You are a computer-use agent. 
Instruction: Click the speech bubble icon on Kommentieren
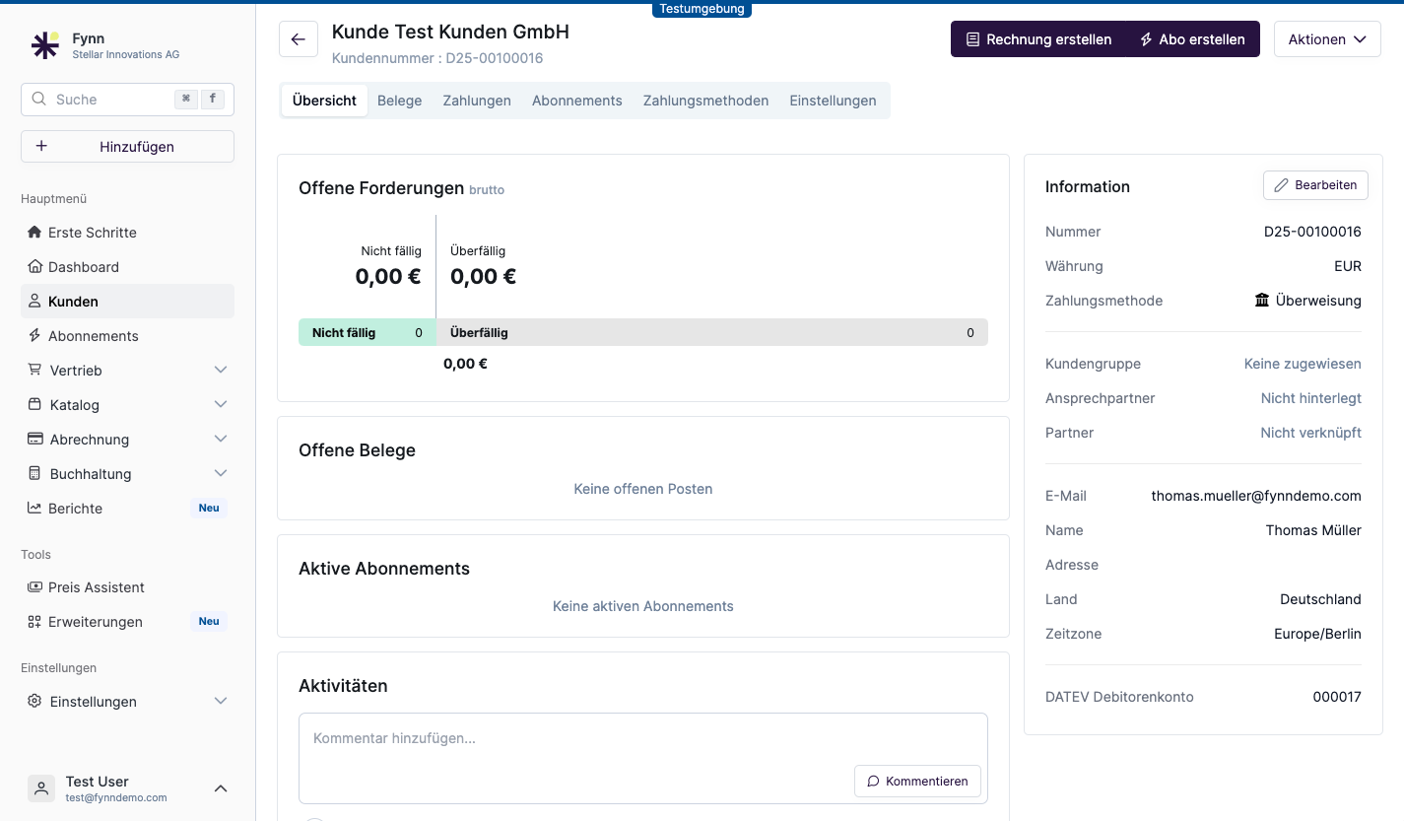(x=873, y=781)
